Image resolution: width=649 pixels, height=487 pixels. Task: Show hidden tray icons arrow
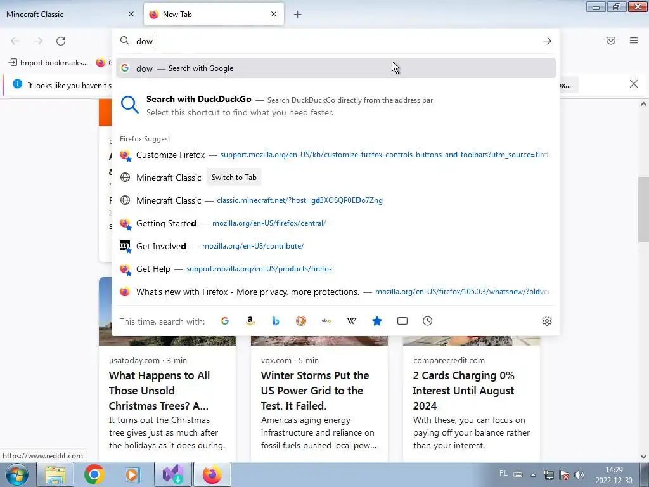click(533, 475)
